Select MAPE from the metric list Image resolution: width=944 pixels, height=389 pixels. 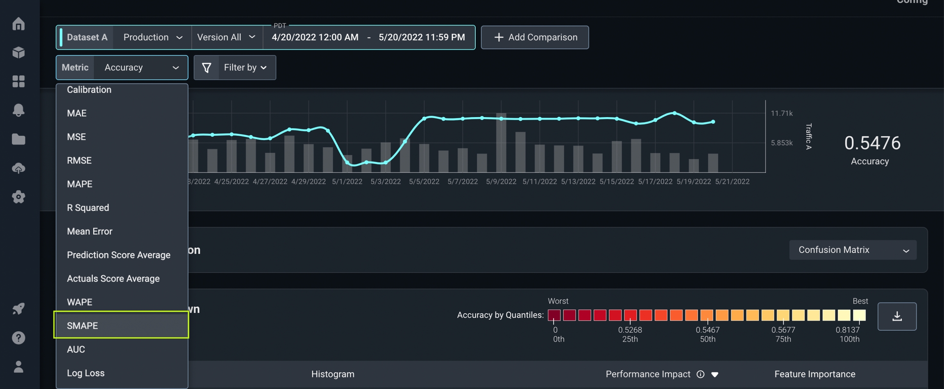tap(122, 184)
